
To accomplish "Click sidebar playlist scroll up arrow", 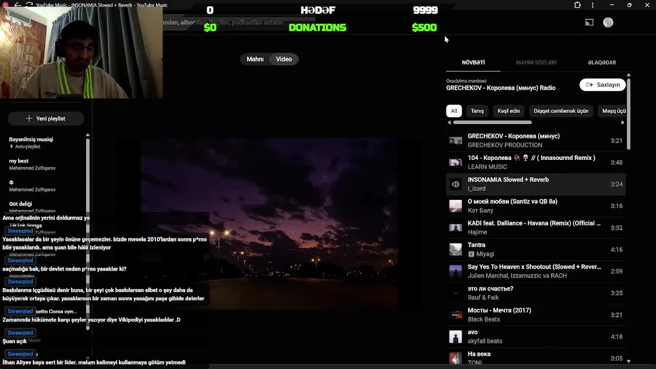I will tap(88, 135).
